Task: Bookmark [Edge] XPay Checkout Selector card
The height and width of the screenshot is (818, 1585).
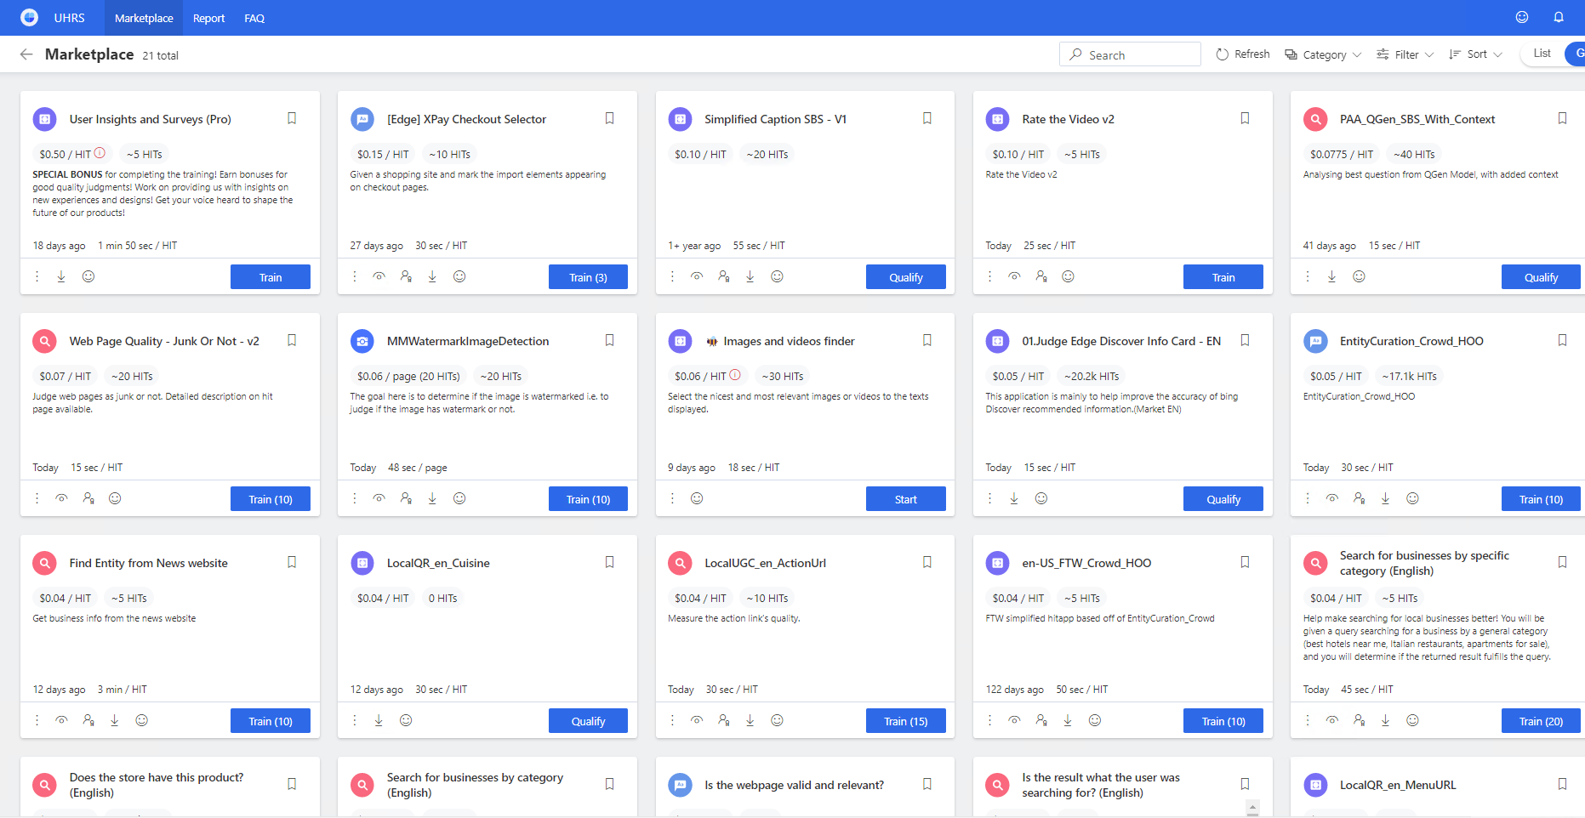Action: tap(609, 118)
